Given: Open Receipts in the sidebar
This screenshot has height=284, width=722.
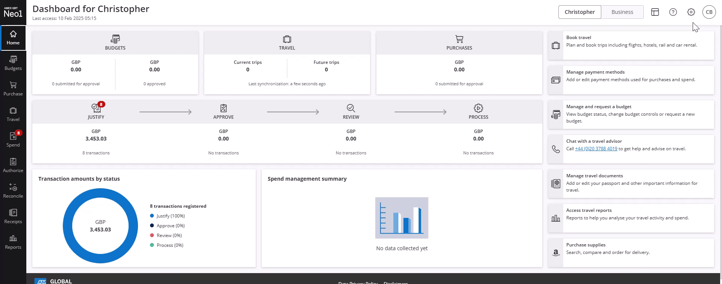Looking at the screenshot, I should 13,216.
